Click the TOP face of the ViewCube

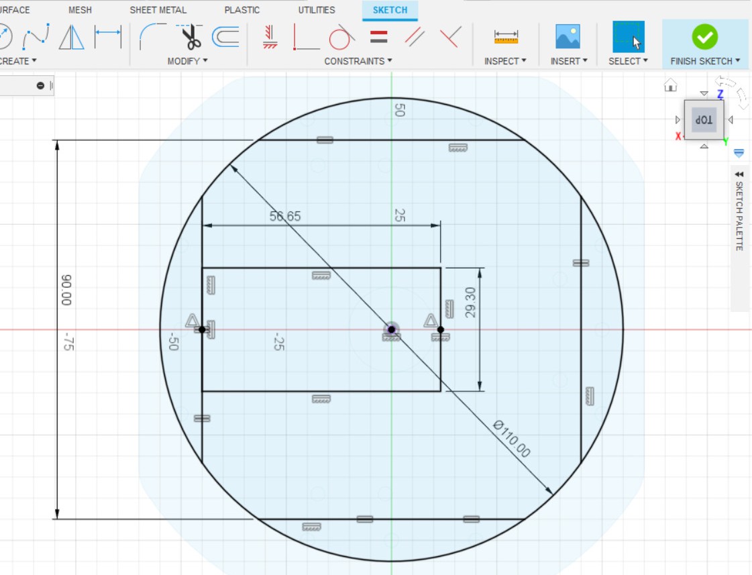(x=703, y=119)
